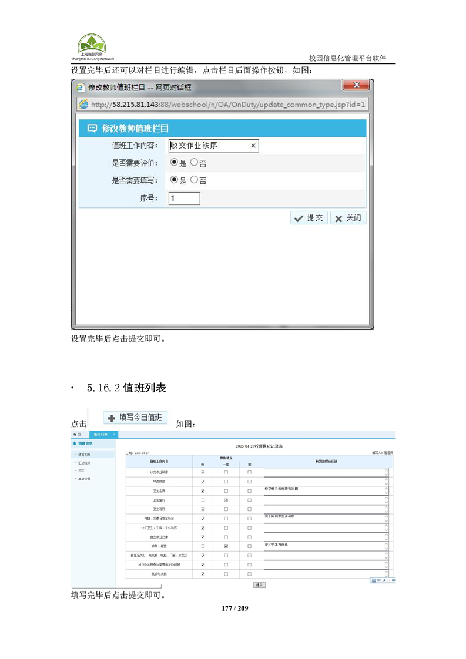Click the 序号 input field
Viewport: 466px width, 659px height.
tap(184, 199)
